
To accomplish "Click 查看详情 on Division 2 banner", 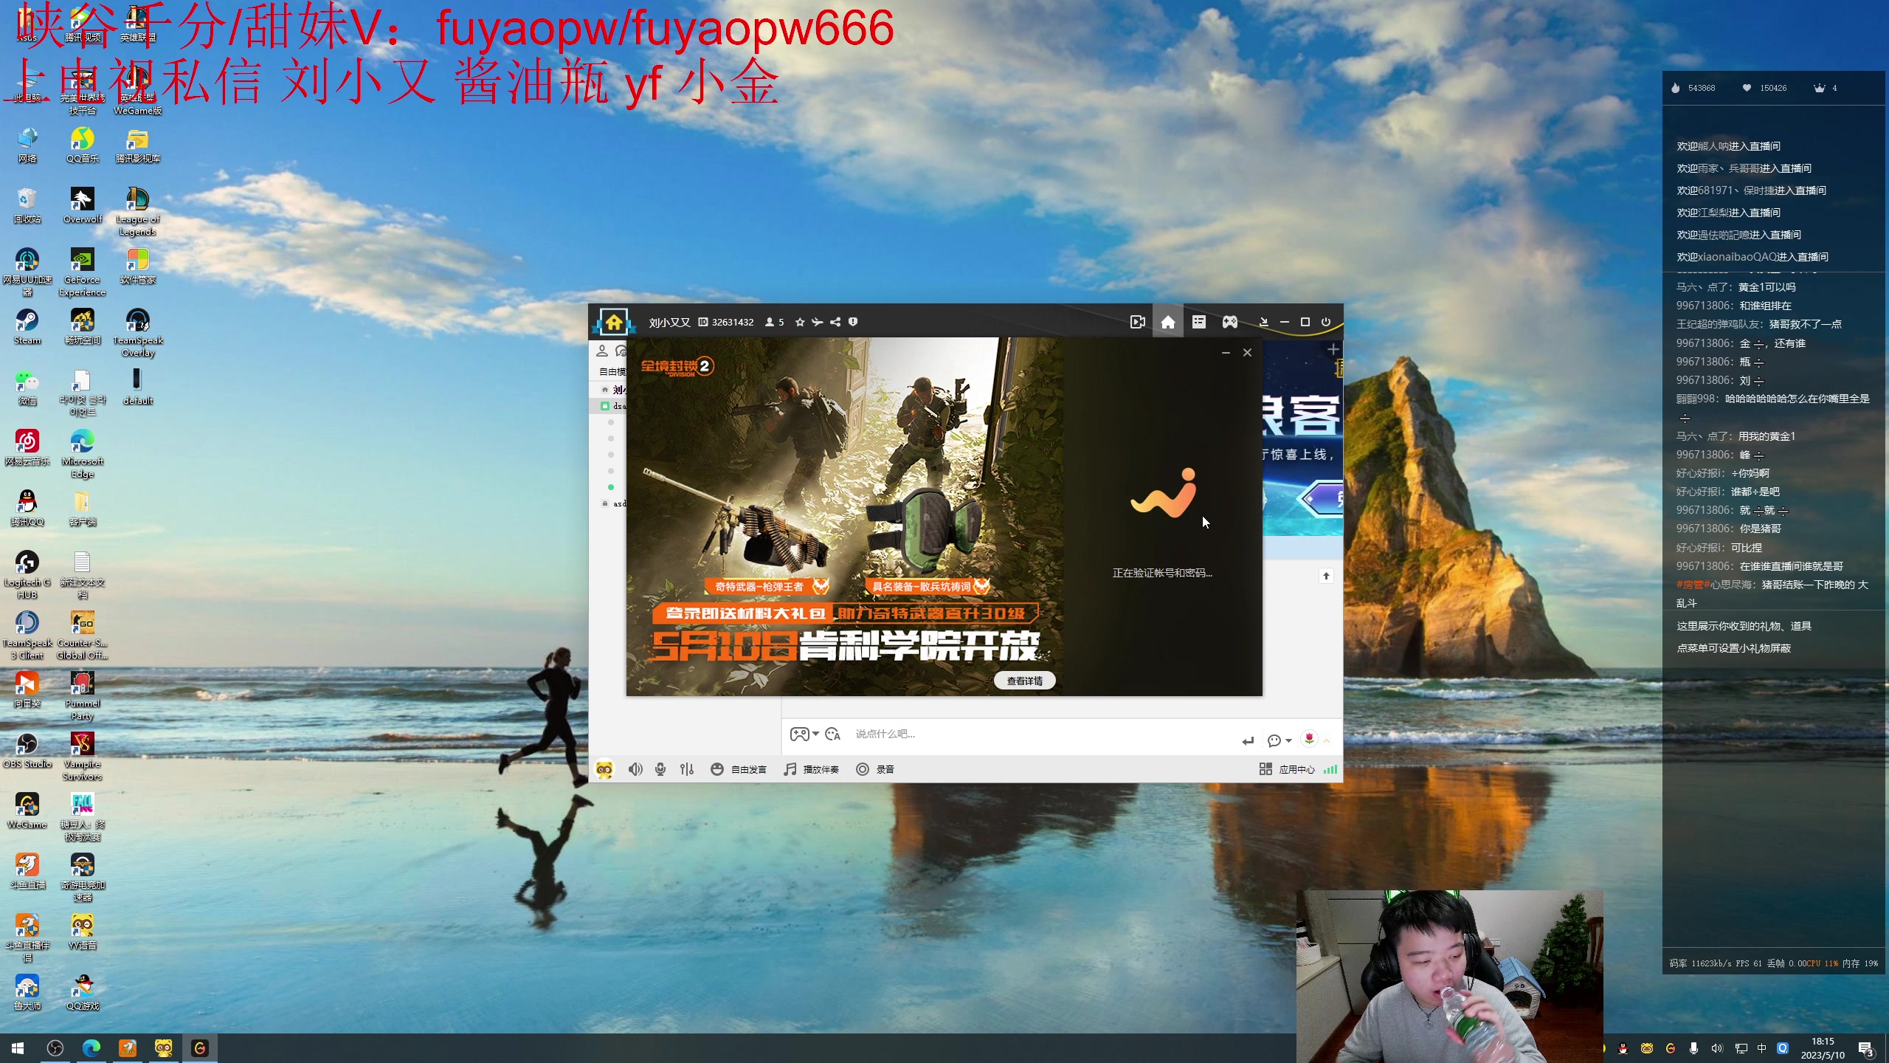I will (x=1024, y=681).
